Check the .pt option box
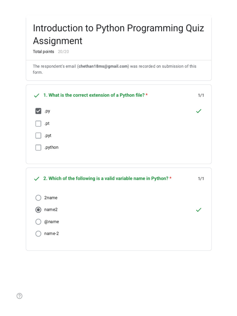Viewport: 237px width, 316px height. 38,123
